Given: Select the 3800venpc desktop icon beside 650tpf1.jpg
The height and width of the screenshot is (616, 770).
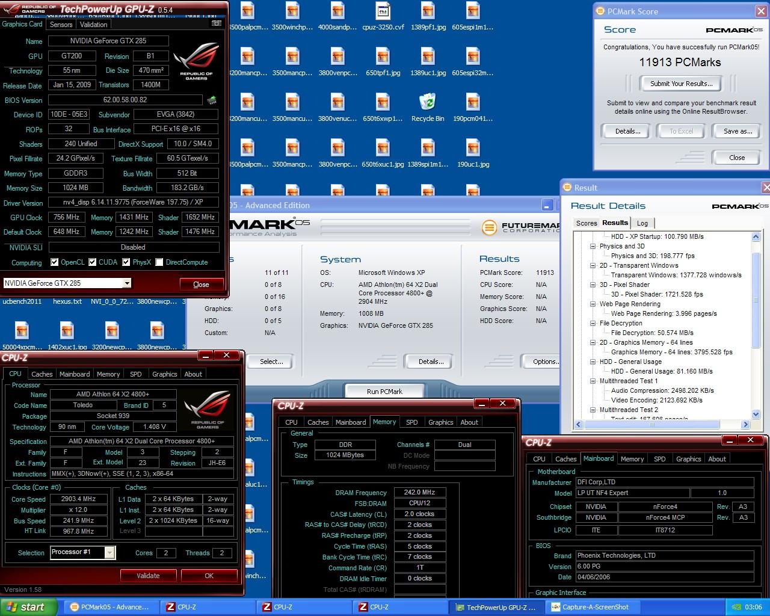Looking at the screenshot, I should pyautogui.click(x=338, y=62).
